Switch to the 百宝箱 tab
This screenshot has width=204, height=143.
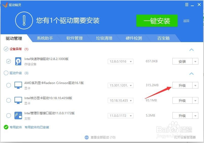click(x=163, y=38)
